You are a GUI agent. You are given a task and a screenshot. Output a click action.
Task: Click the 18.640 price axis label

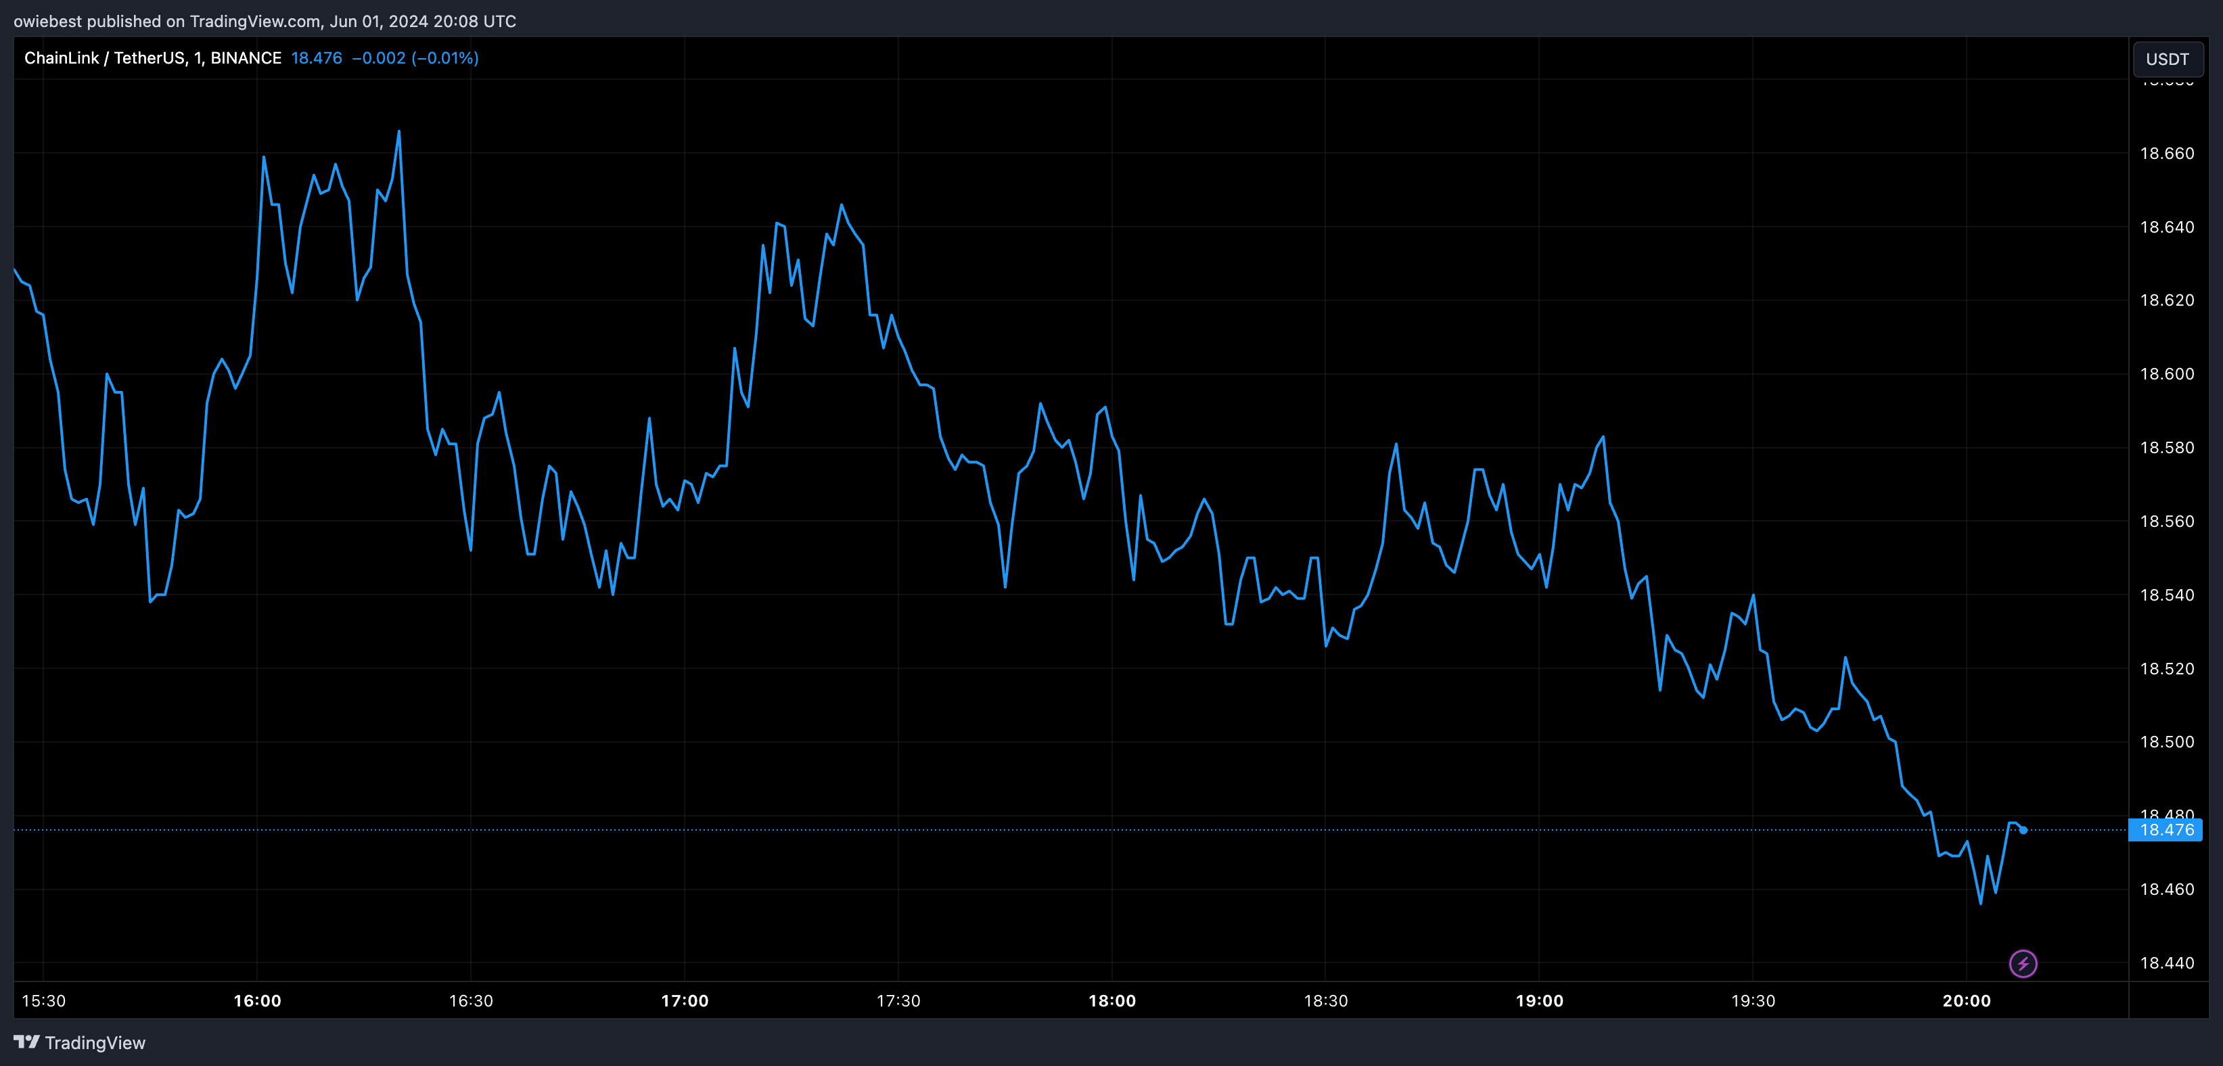point(2166,227)
